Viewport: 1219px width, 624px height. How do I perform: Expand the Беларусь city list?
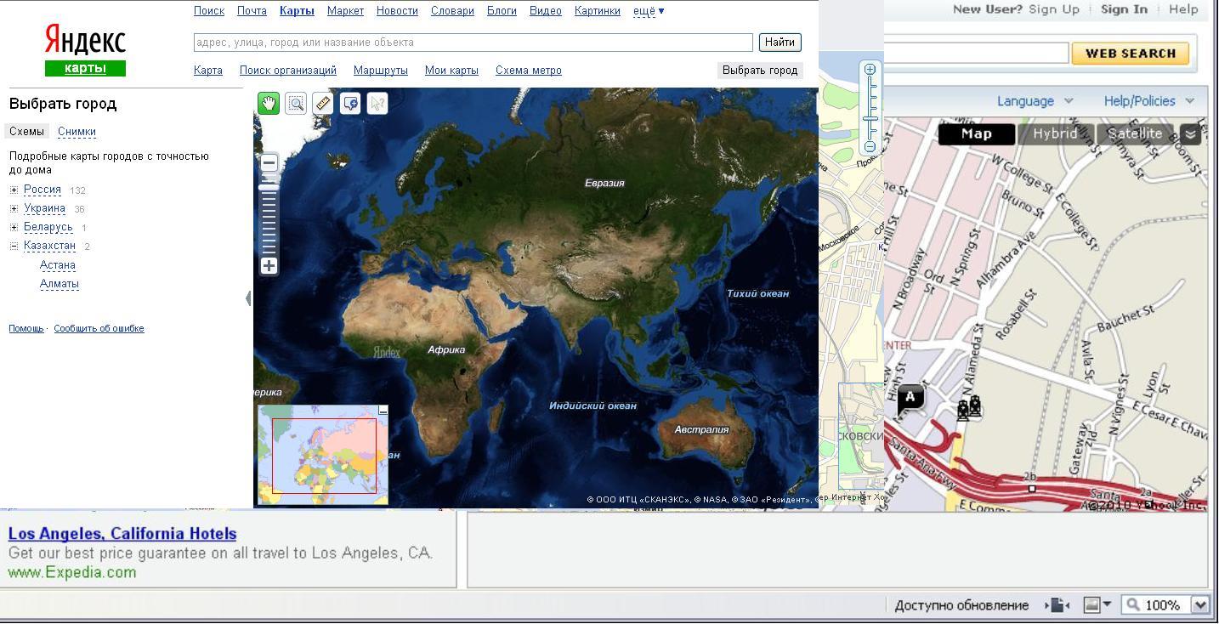pos(14,227)
